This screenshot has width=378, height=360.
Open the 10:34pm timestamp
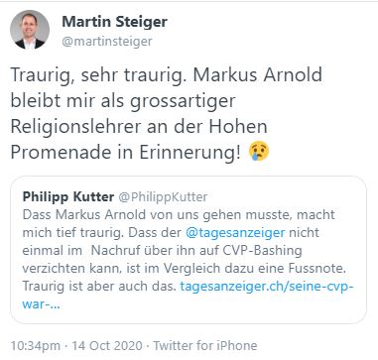click(36, 346)
